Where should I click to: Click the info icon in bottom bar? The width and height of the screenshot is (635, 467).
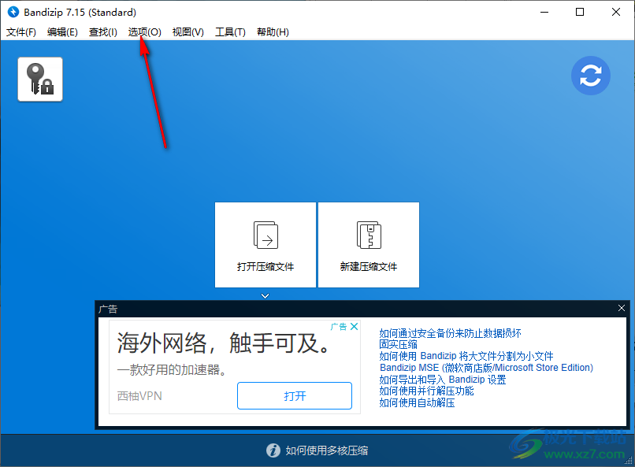point(273,450)
